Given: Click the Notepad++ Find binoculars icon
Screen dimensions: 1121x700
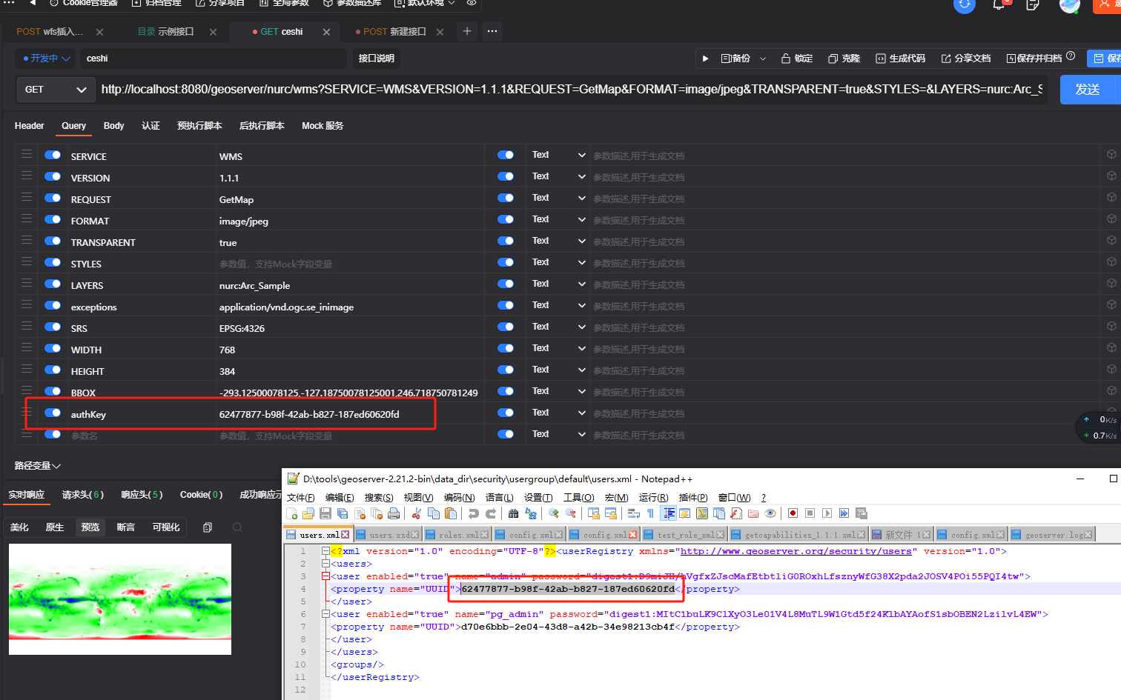Looking at the screenshot, I should [x=513, y=513].
